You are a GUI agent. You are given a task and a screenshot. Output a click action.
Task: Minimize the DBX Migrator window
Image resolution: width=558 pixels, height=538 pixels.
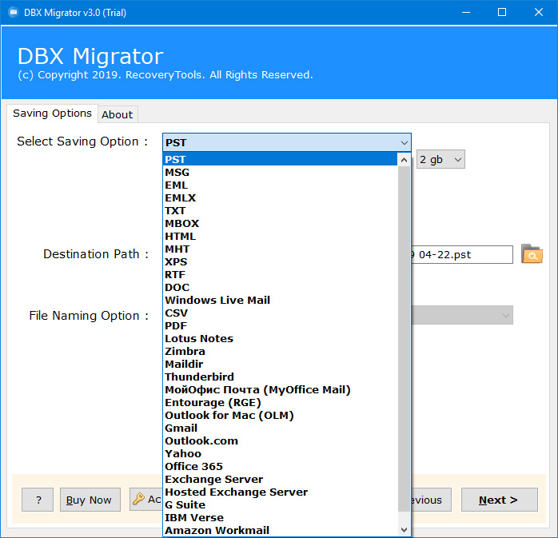466,13
